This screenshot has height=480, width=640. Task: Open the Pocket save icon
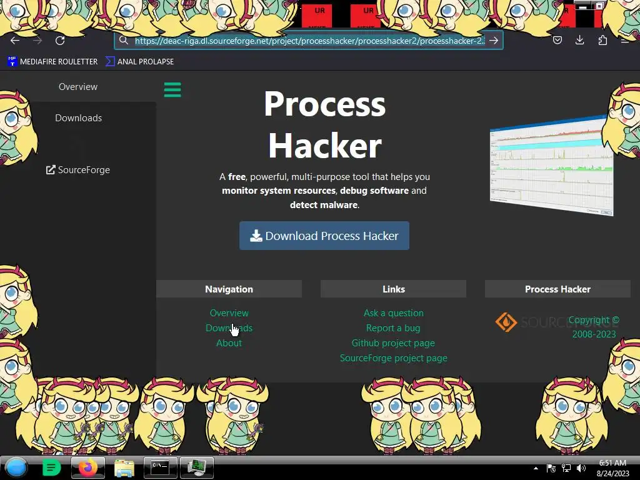pos(557,40)
